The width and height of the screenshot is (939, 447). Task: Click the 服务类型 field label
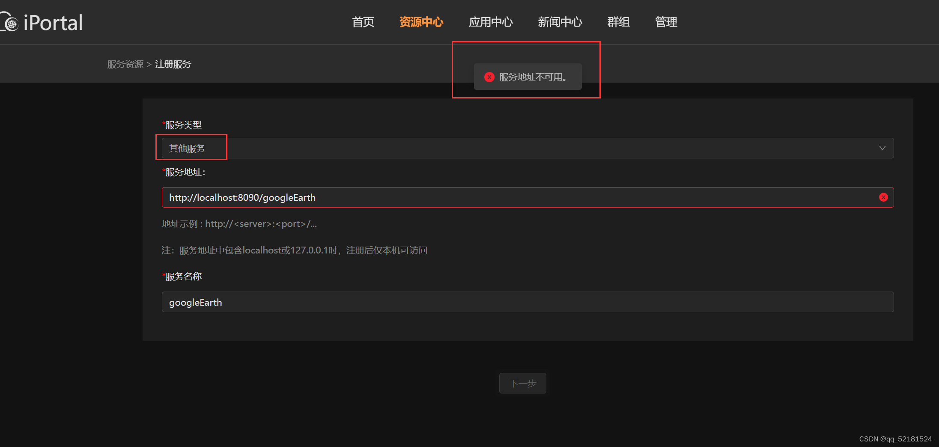coord(182,125)
